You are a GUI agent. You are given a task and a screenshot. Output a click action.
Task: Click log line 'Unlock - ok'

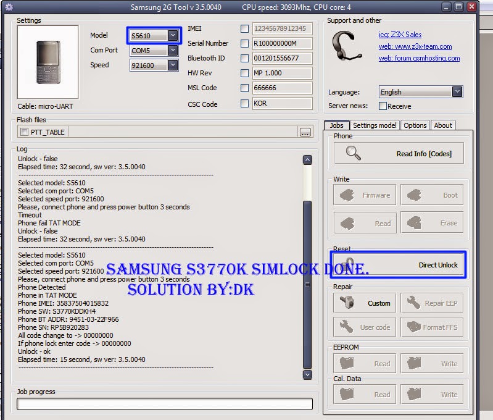(x=34, y=351)
